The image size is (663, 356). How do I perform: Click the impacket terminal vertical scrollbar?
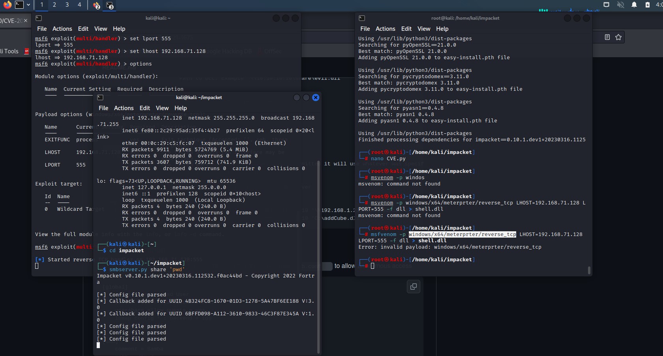tap(318, 257)
